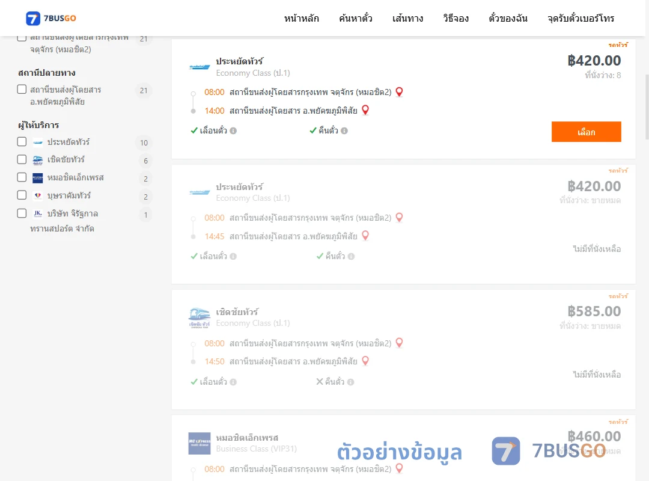Tick the หมอชิตเอ็กเพรส operator checkbox
Image resolution: width=649 pixels, height=481 pixels.
point(22,177)
